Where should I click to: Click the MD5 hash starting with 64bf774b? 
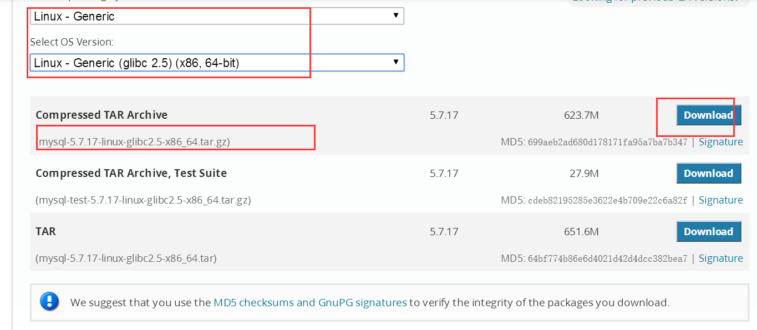pyautogui.click(x=608, y=259)
